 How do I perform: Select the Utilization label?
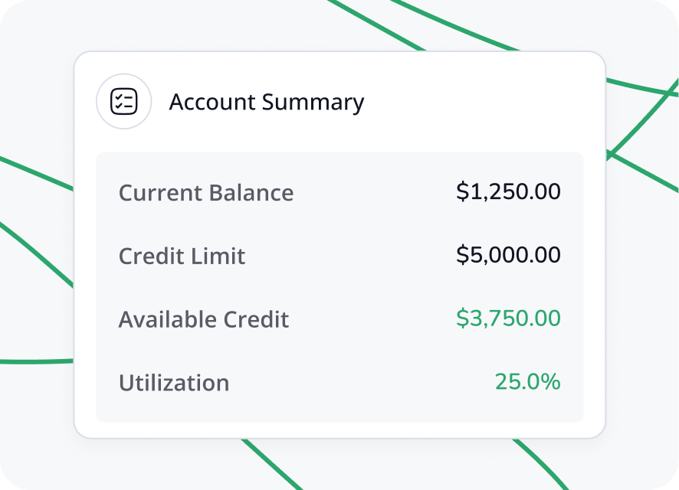173,383
